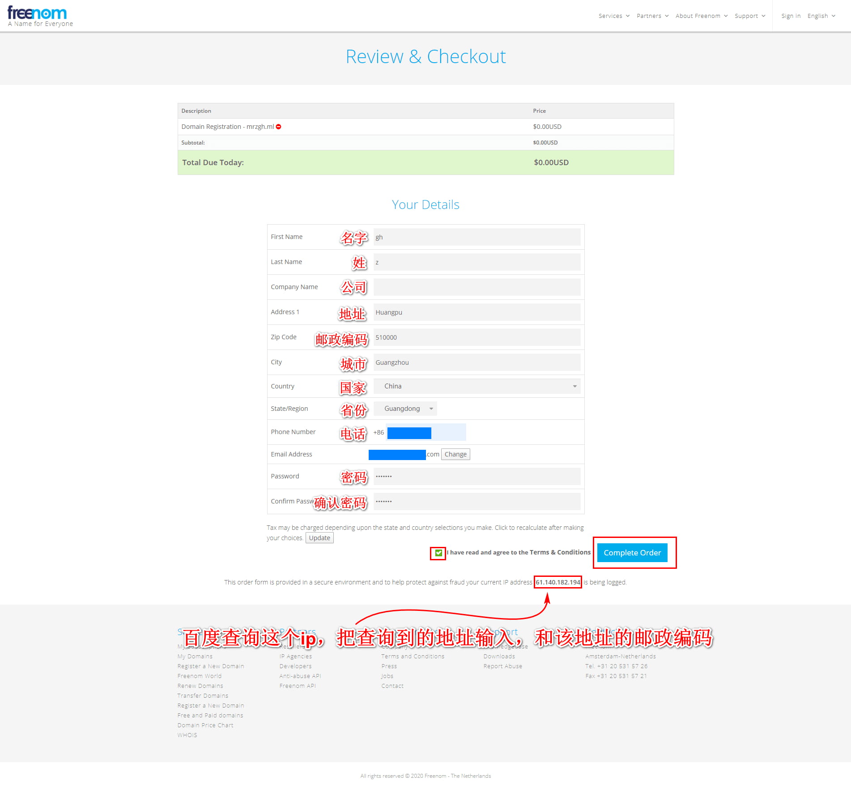The image size is (851, 789).
Task: Open the English language dropdown
Action: point(821,16)
